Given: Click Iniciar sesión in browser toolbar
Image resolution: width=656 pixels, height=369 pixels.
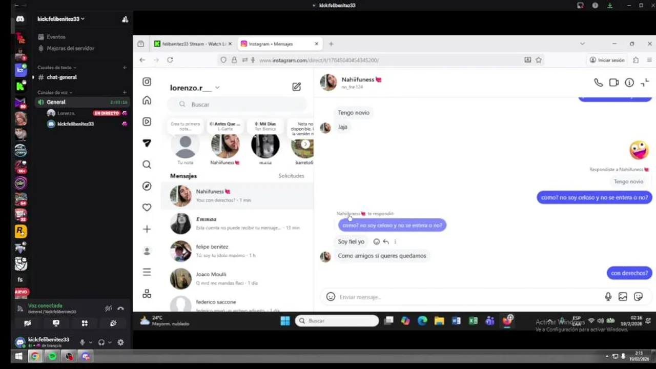Looking at the screenshot, I should (607, 60).
